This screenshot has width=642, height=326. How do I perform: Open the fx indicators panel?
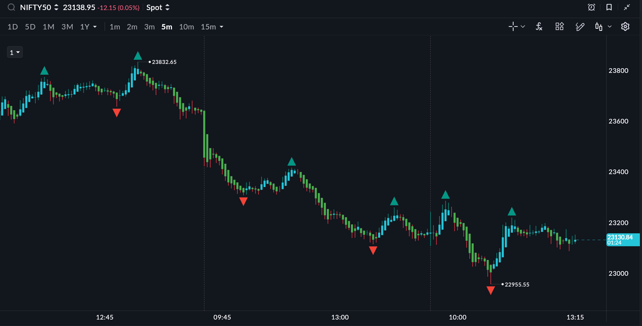pyautogui.click(x=539, y=27)
